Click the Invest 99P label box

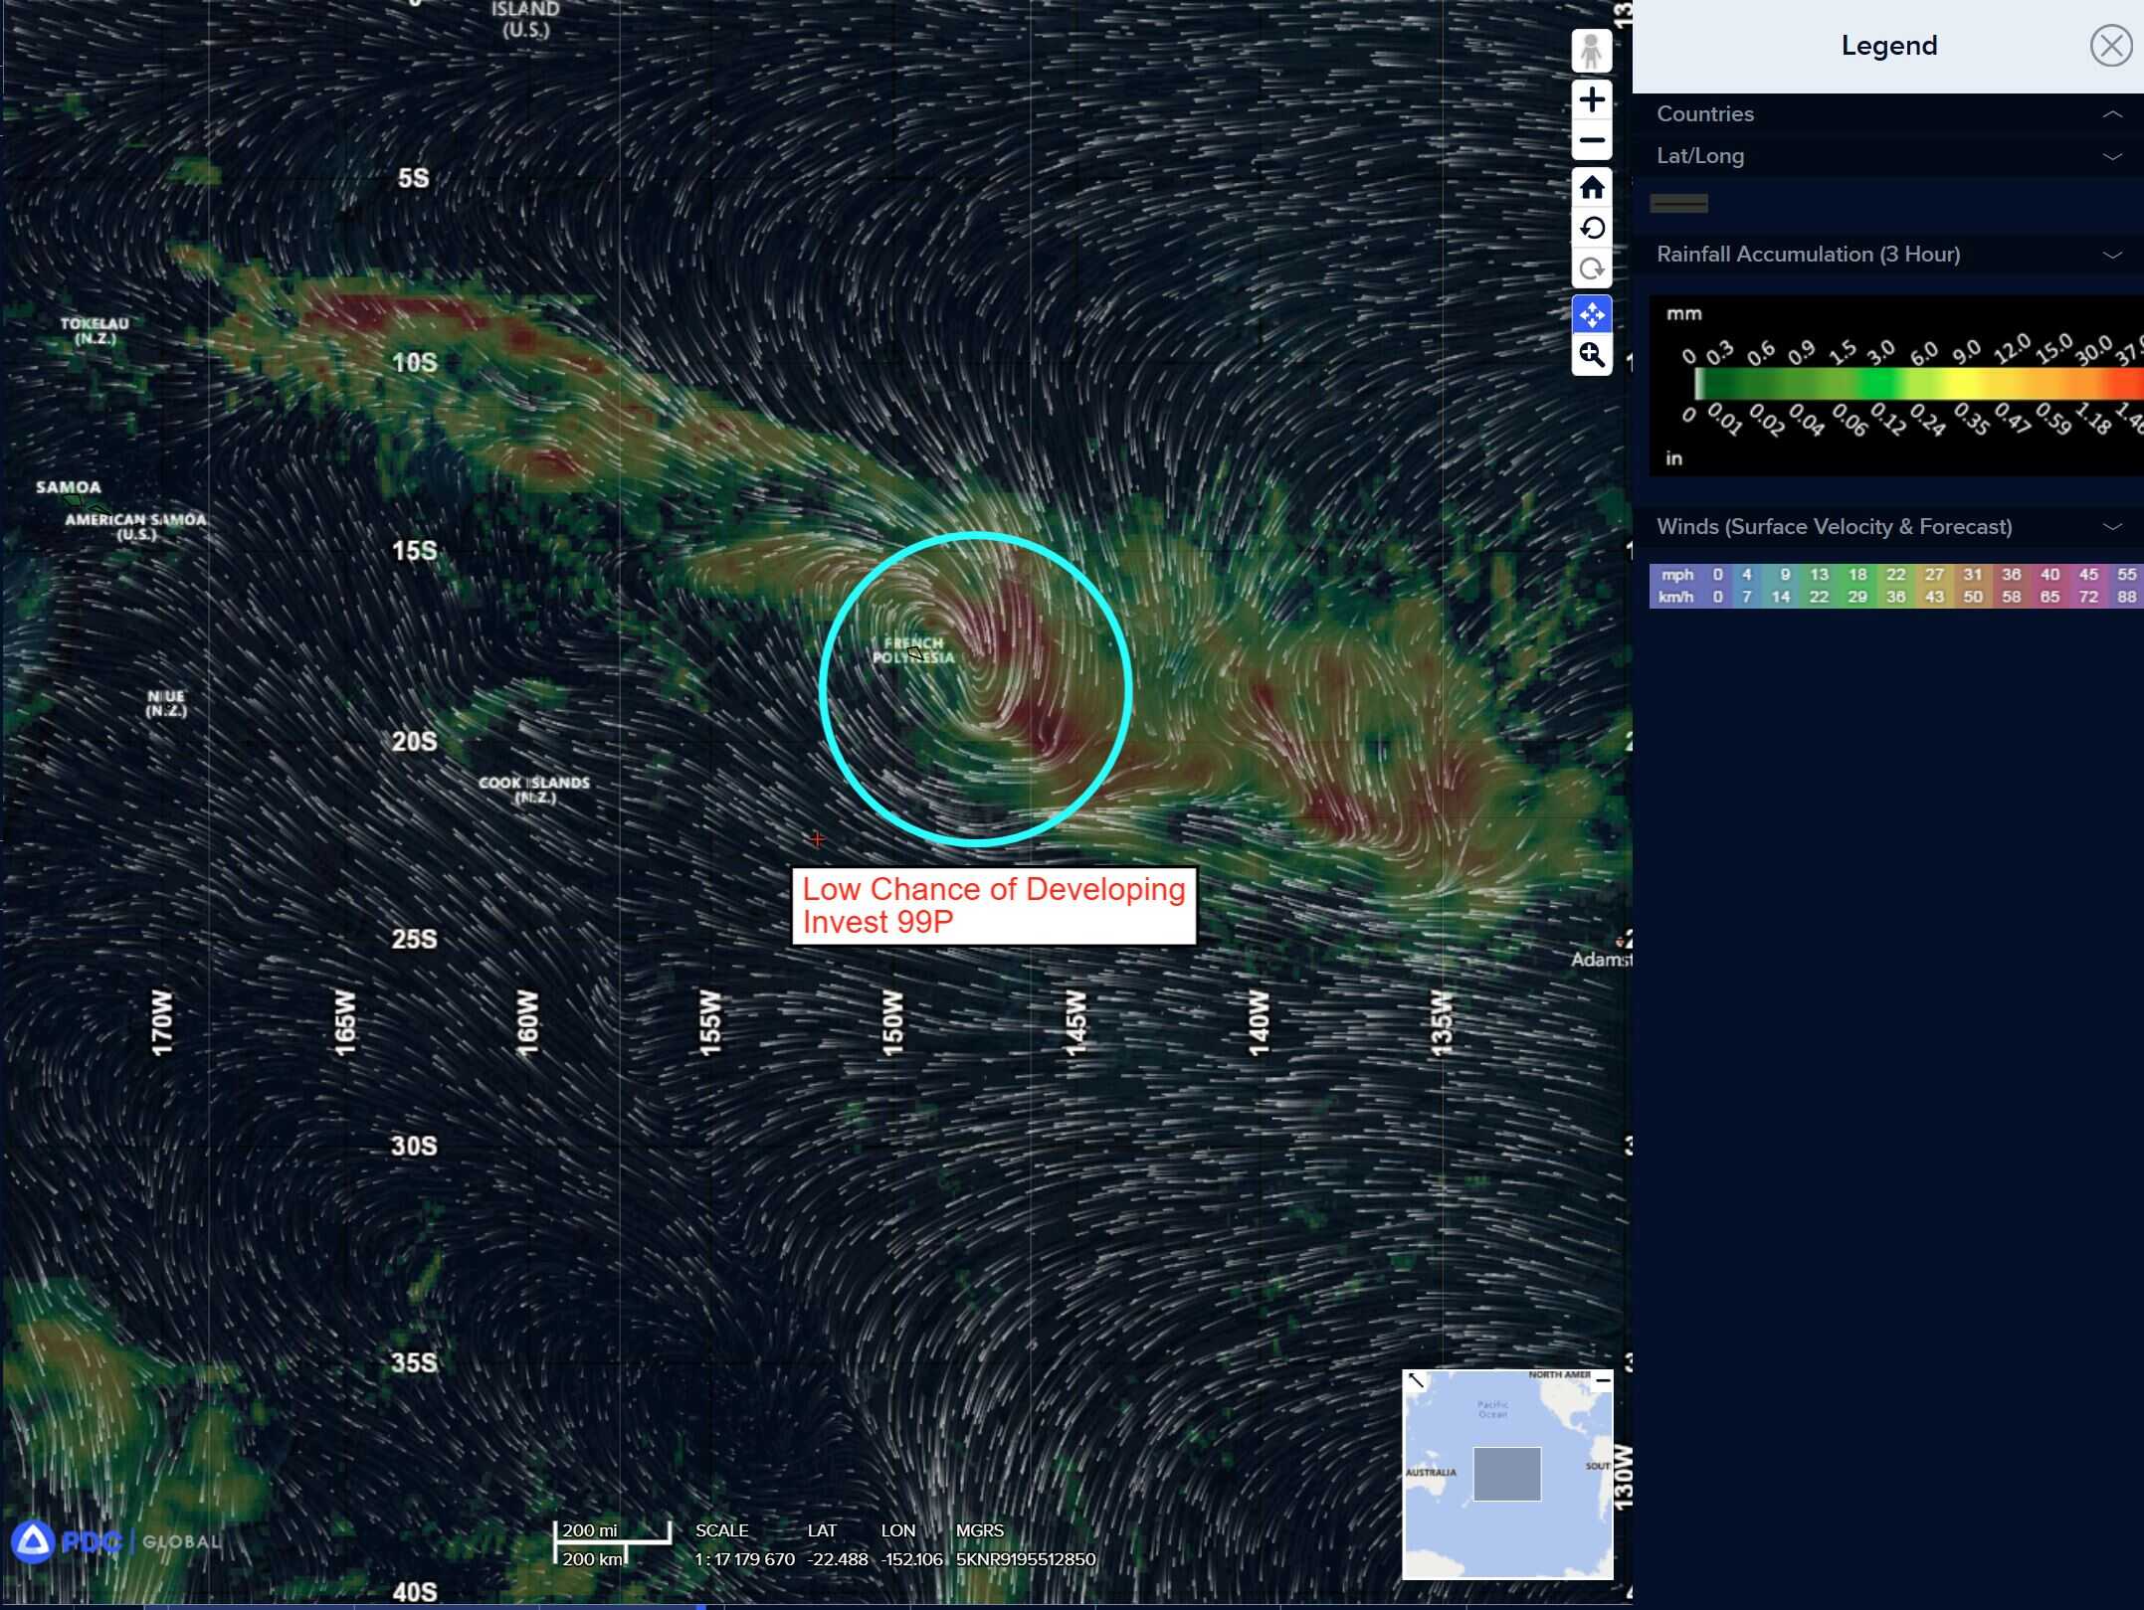pyautogui.click(x=993, y=906)
